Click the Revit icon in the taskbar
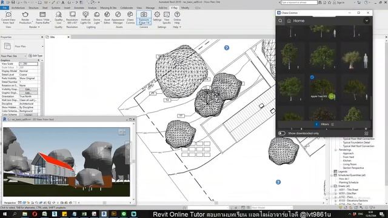The height and width of the screenshot is (218, 388). click(104, 214)
